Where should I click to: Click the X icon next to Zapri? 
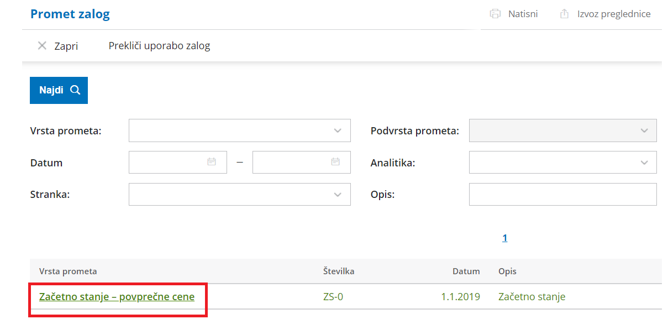point(42,46)
